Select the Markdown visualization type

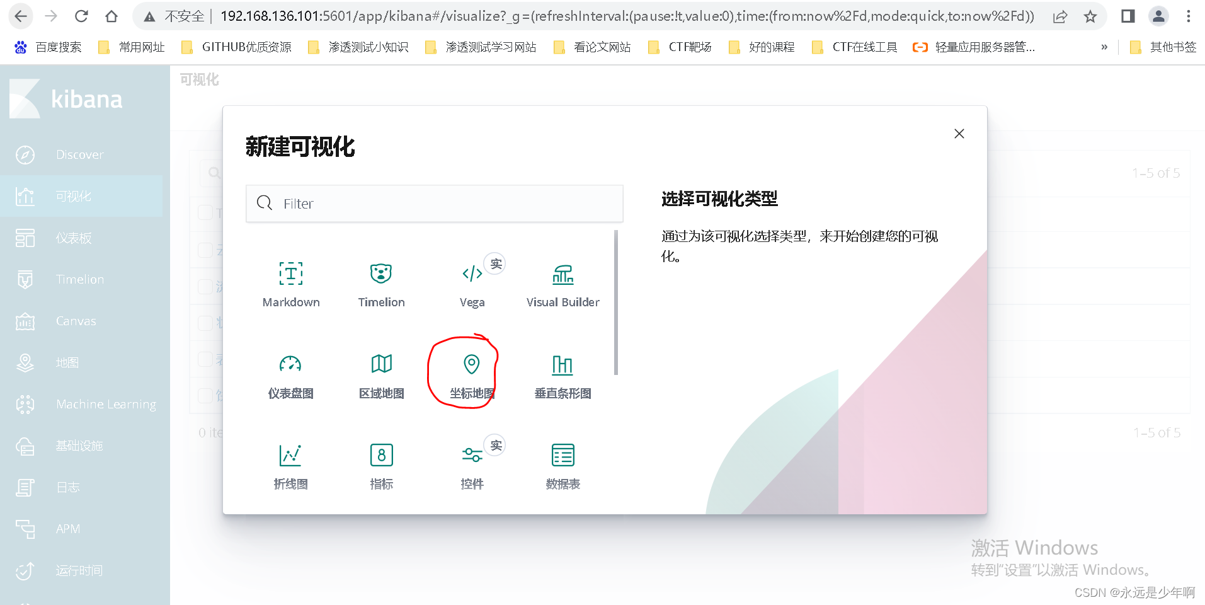point(290,284)
